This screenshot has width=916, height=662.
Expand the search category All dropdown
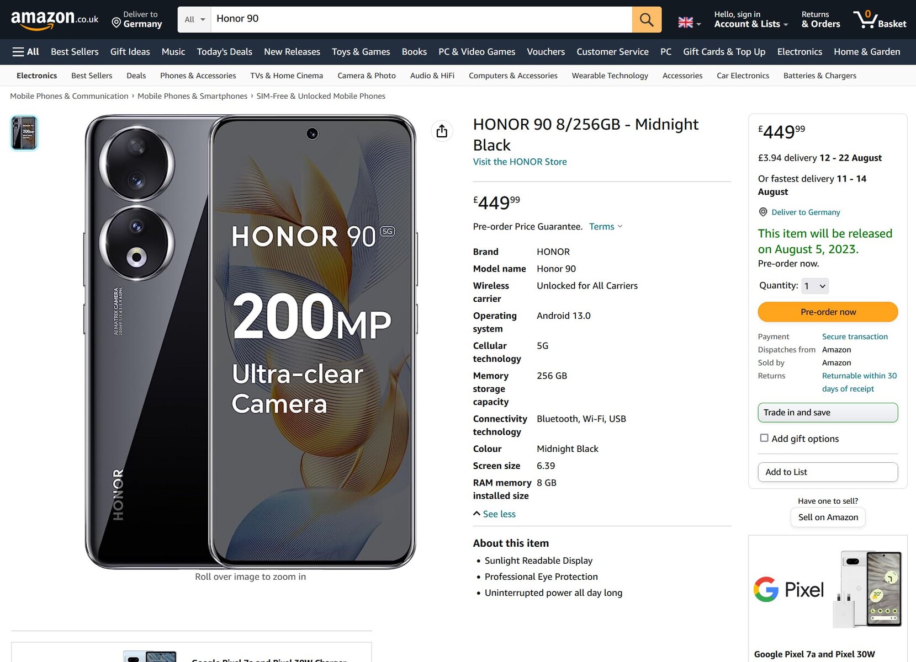194,20
